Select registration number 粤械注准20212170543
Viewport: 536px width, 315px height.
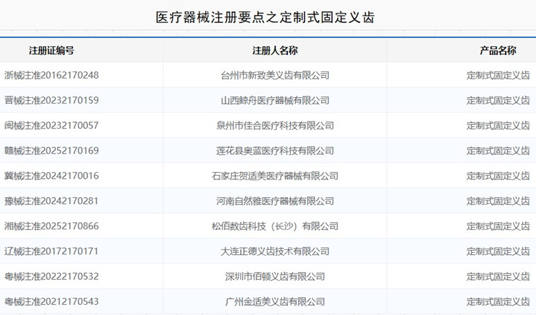tap(51, 301)
